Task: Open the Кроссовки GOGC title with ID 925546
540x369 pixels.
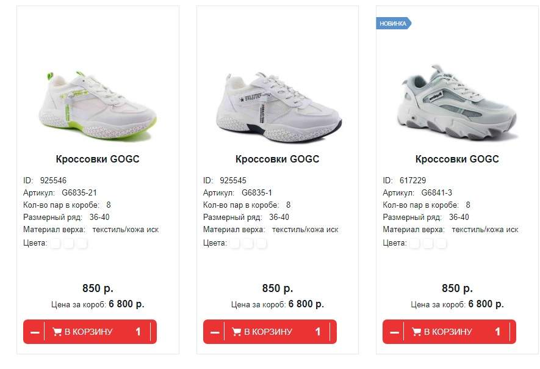Action: [98, 159]
